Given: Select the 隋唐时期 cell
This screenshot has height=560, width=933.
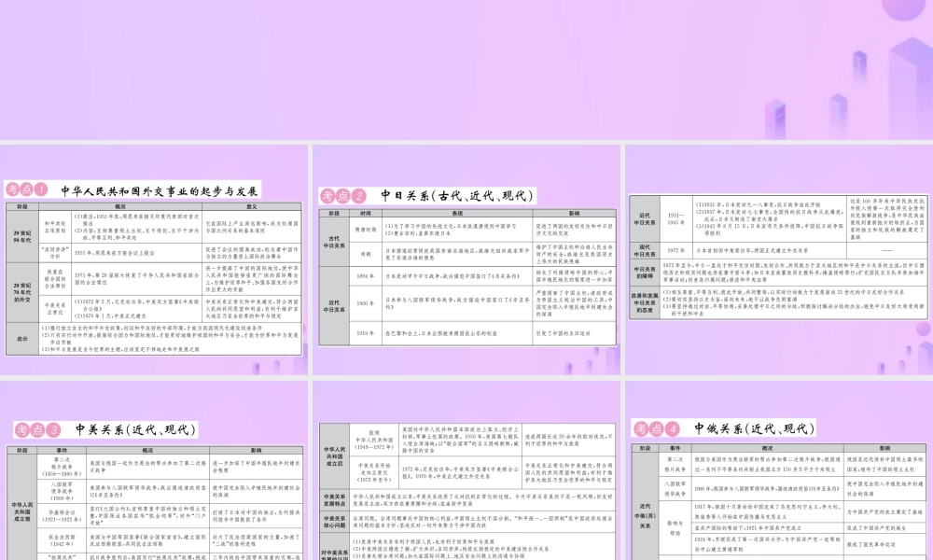Looking at the screenshot, I should [x=366, y=229].
